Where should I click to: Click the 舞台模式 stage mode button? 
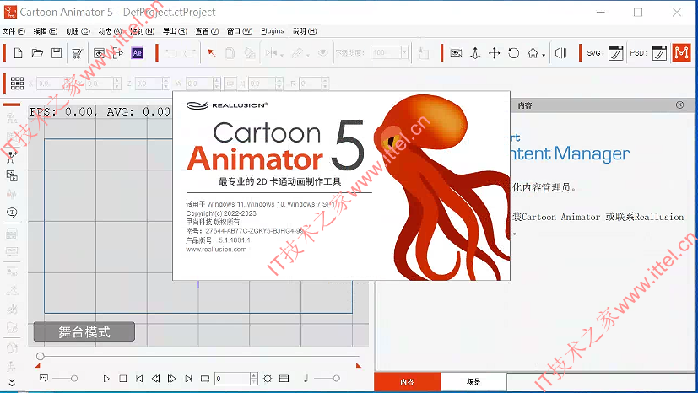84,331
